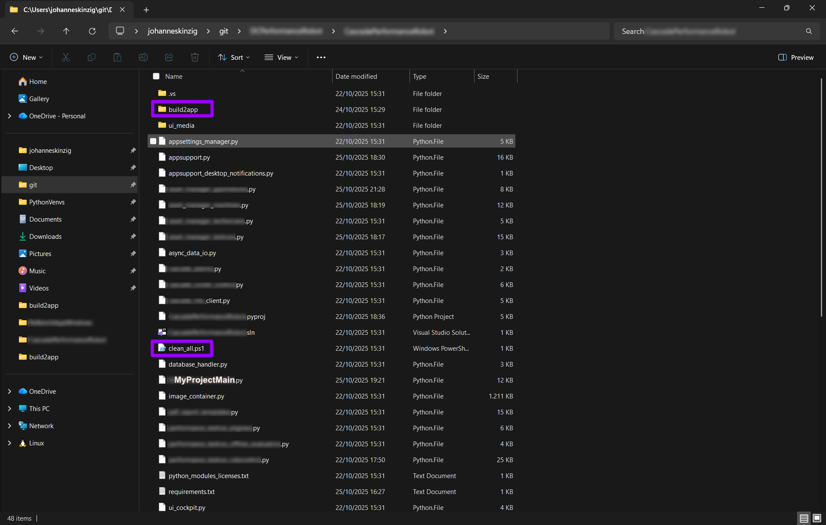Viewport: 826px width, 525px height.
Task: Navigate to git breadcrumb segment
Action: [x=224, y=31]
